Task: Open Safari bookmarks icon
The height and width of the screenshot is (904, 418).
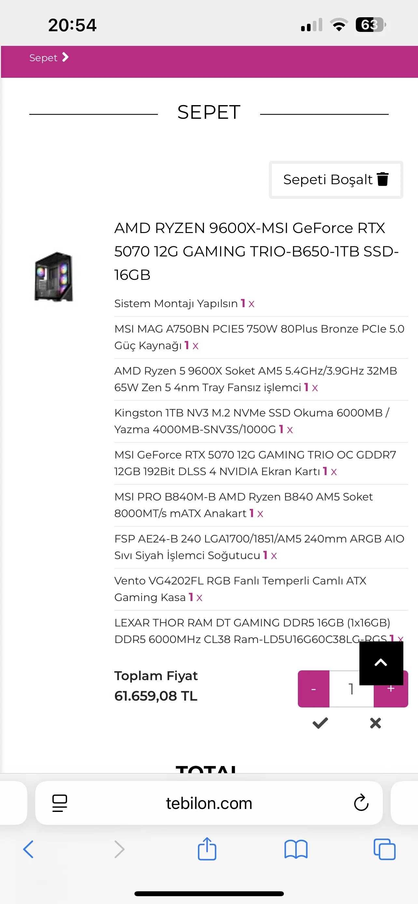Action: tap(296, 849)
